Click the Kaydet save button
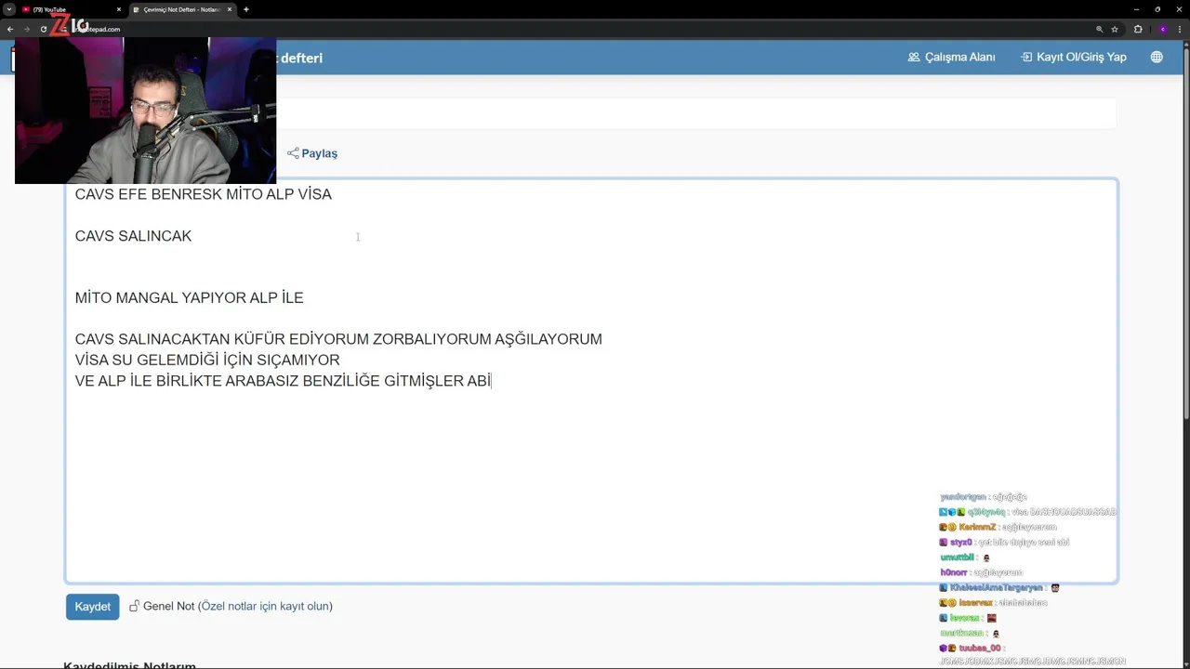 click(x=92, y=607)
